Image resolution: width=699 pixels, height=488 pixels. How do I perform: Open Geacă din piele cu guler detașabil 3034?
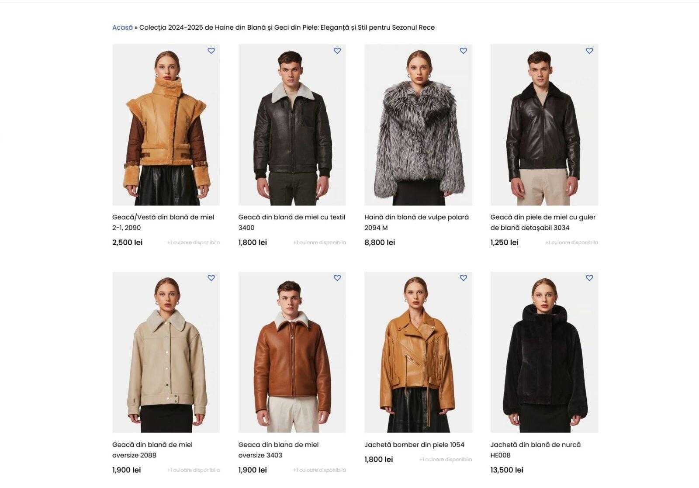(x=543, y=222)
